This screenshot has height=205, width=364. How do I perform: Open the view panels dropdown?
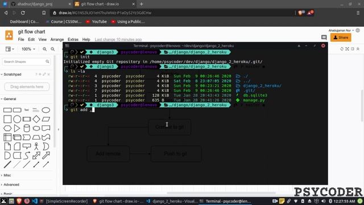[10, 49]
